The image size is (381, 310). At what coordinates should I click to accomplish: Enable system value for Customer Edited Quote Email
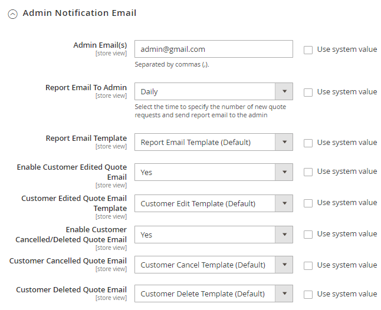point(308,172)
